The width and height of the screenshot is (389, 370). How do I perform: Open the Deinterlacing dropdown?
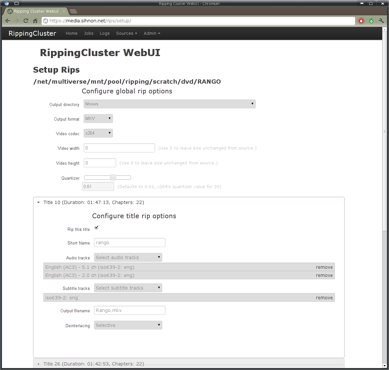128,325
